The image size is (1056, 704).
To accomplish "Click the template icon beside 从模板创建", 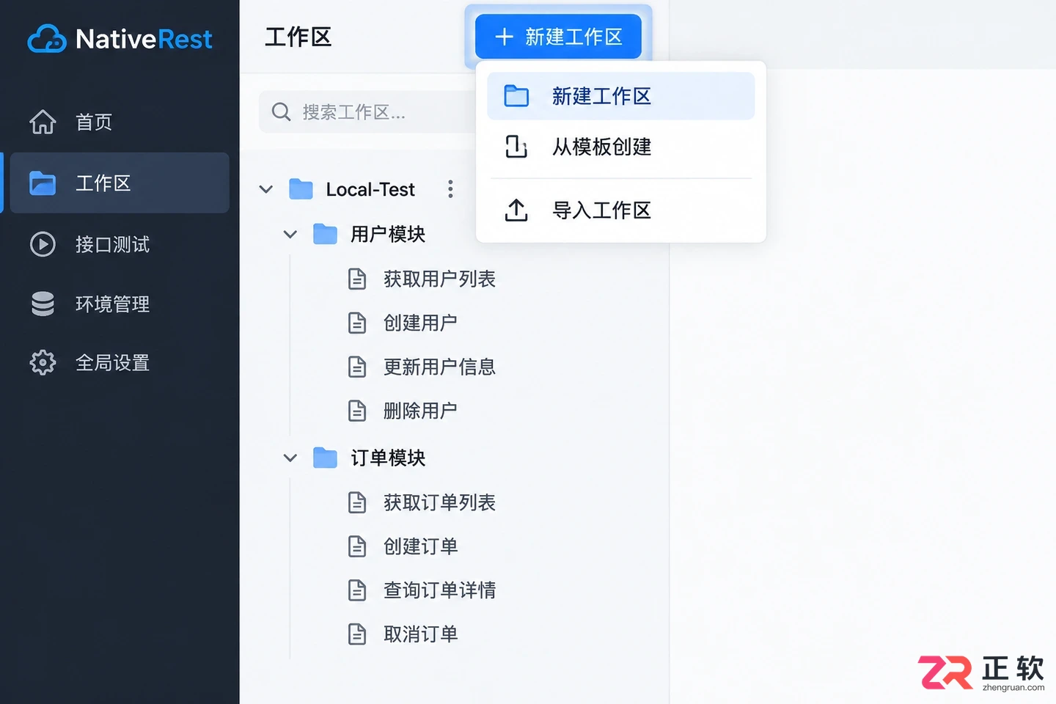I will pyautogui.click(x=516, y=147).
